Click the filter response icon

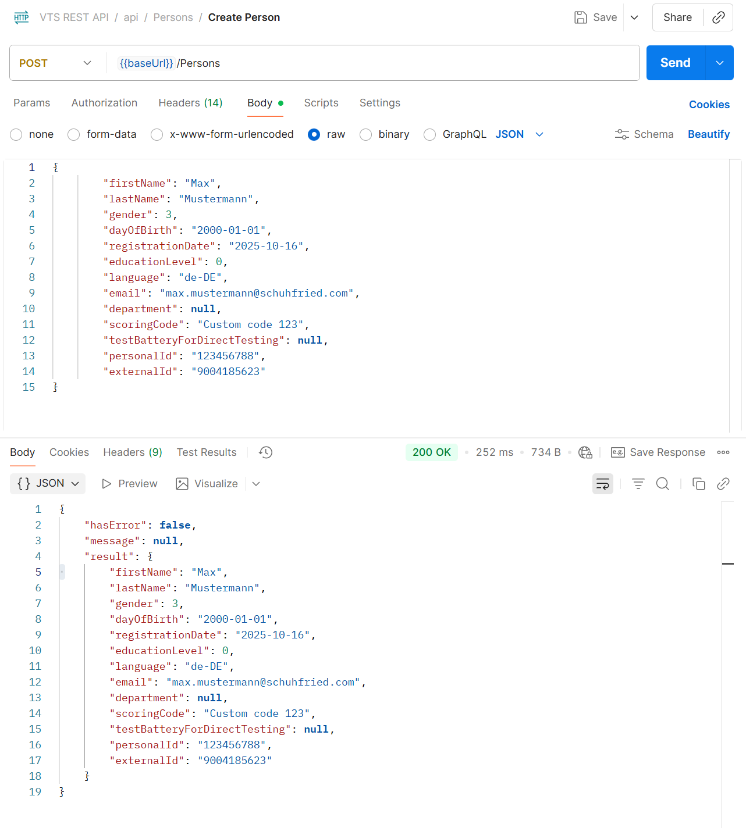click(x=638, y=484)
